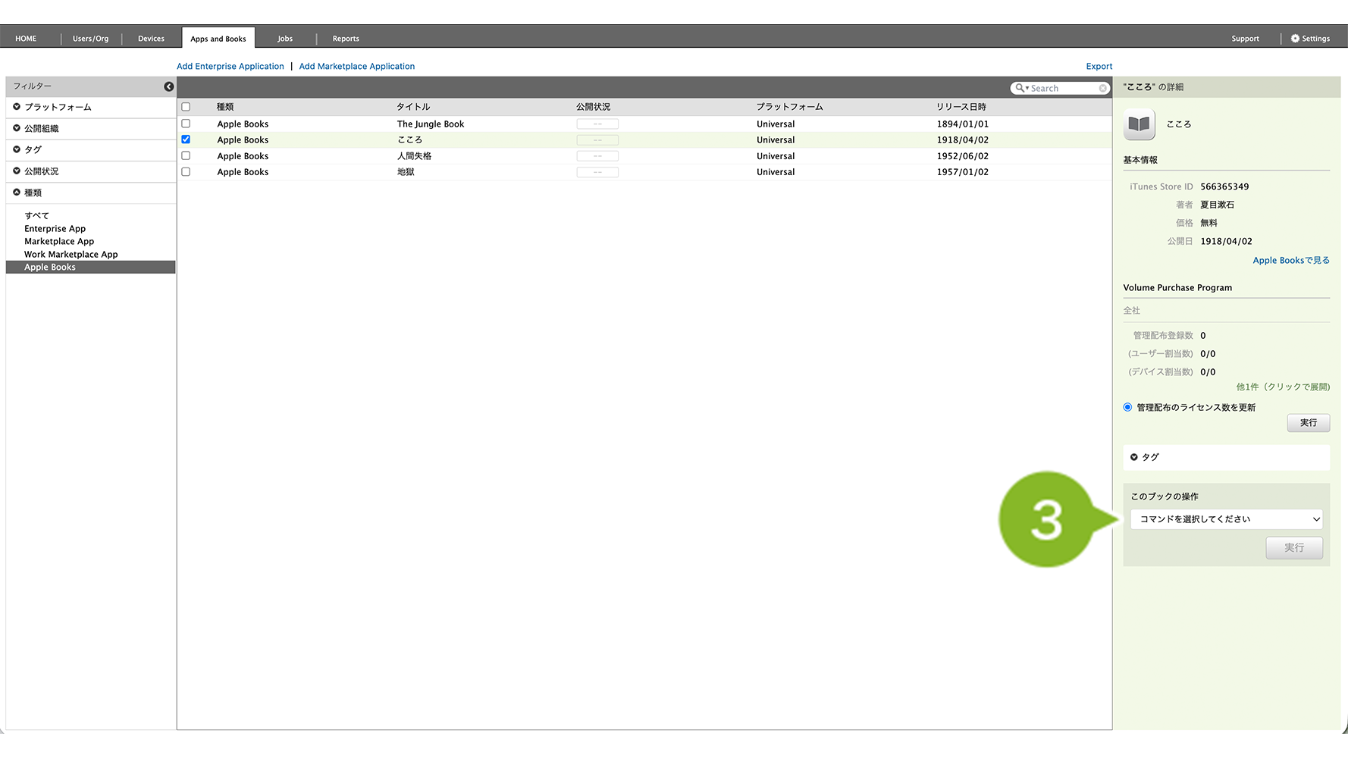Screen dimensions: 1348x758
Task: Expand the 公開組織 filter section
Action: [17, 128]
